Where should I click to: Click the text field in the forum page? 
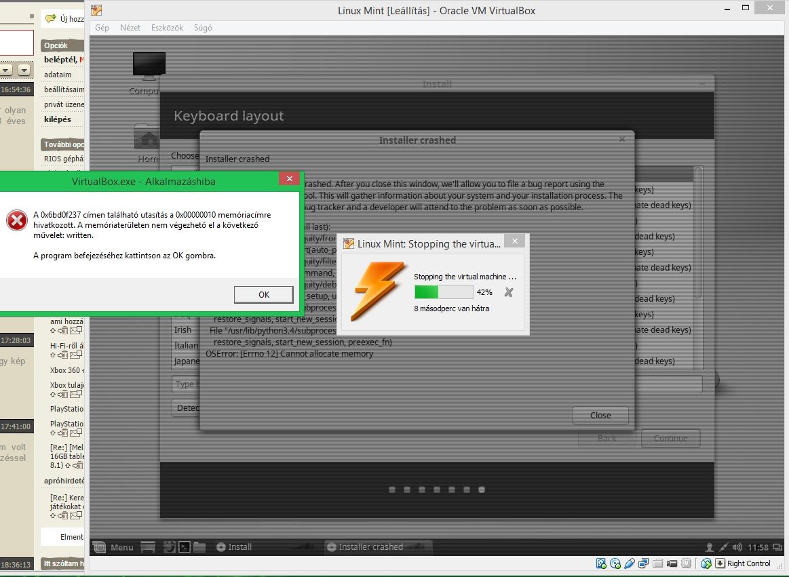tap(16, 43)
